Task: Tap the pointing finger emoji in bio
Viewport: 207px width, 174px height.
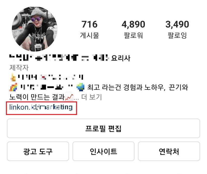Action: click(x=13, y=77)
